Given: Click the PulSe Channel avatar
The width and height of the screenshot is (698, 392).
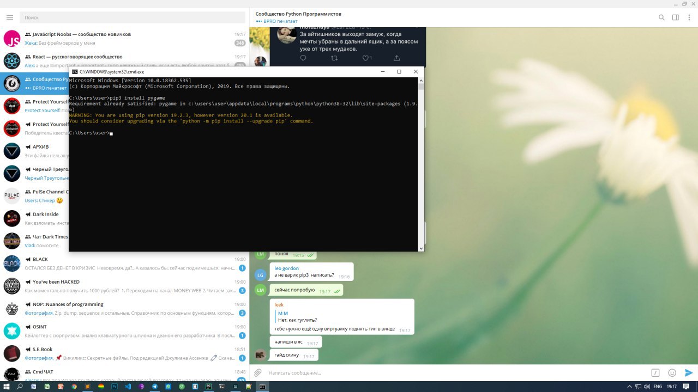Looking at the screenshot, I should (x=12, y=196).
